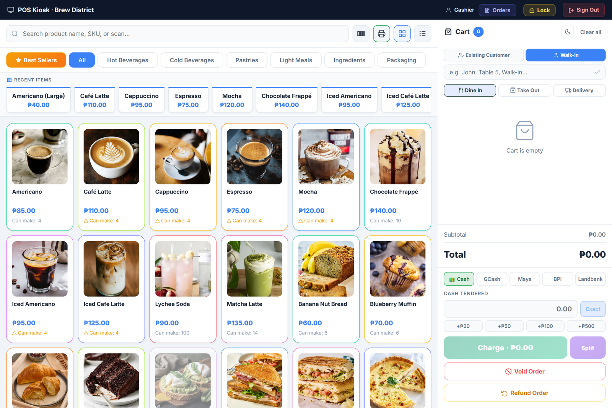This screenshot has height=408, width=612.
Task: Lock the POS kiosk
Action: click(x=539, y=10)
